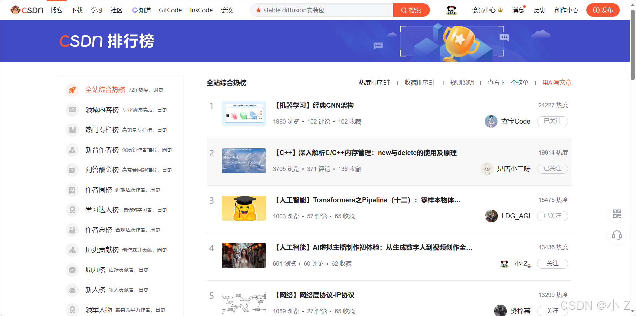Toggle the 收藏排序 sort order

coord(420,82)
